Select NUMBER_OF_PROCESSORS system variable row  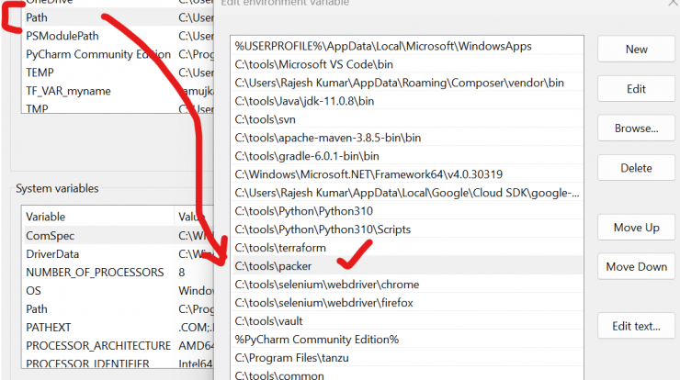[x=118, y=272]
